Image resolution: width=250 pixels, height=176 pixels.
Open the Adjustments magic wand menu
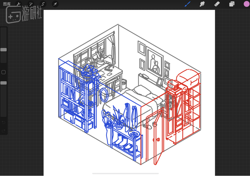pos(31,4)
